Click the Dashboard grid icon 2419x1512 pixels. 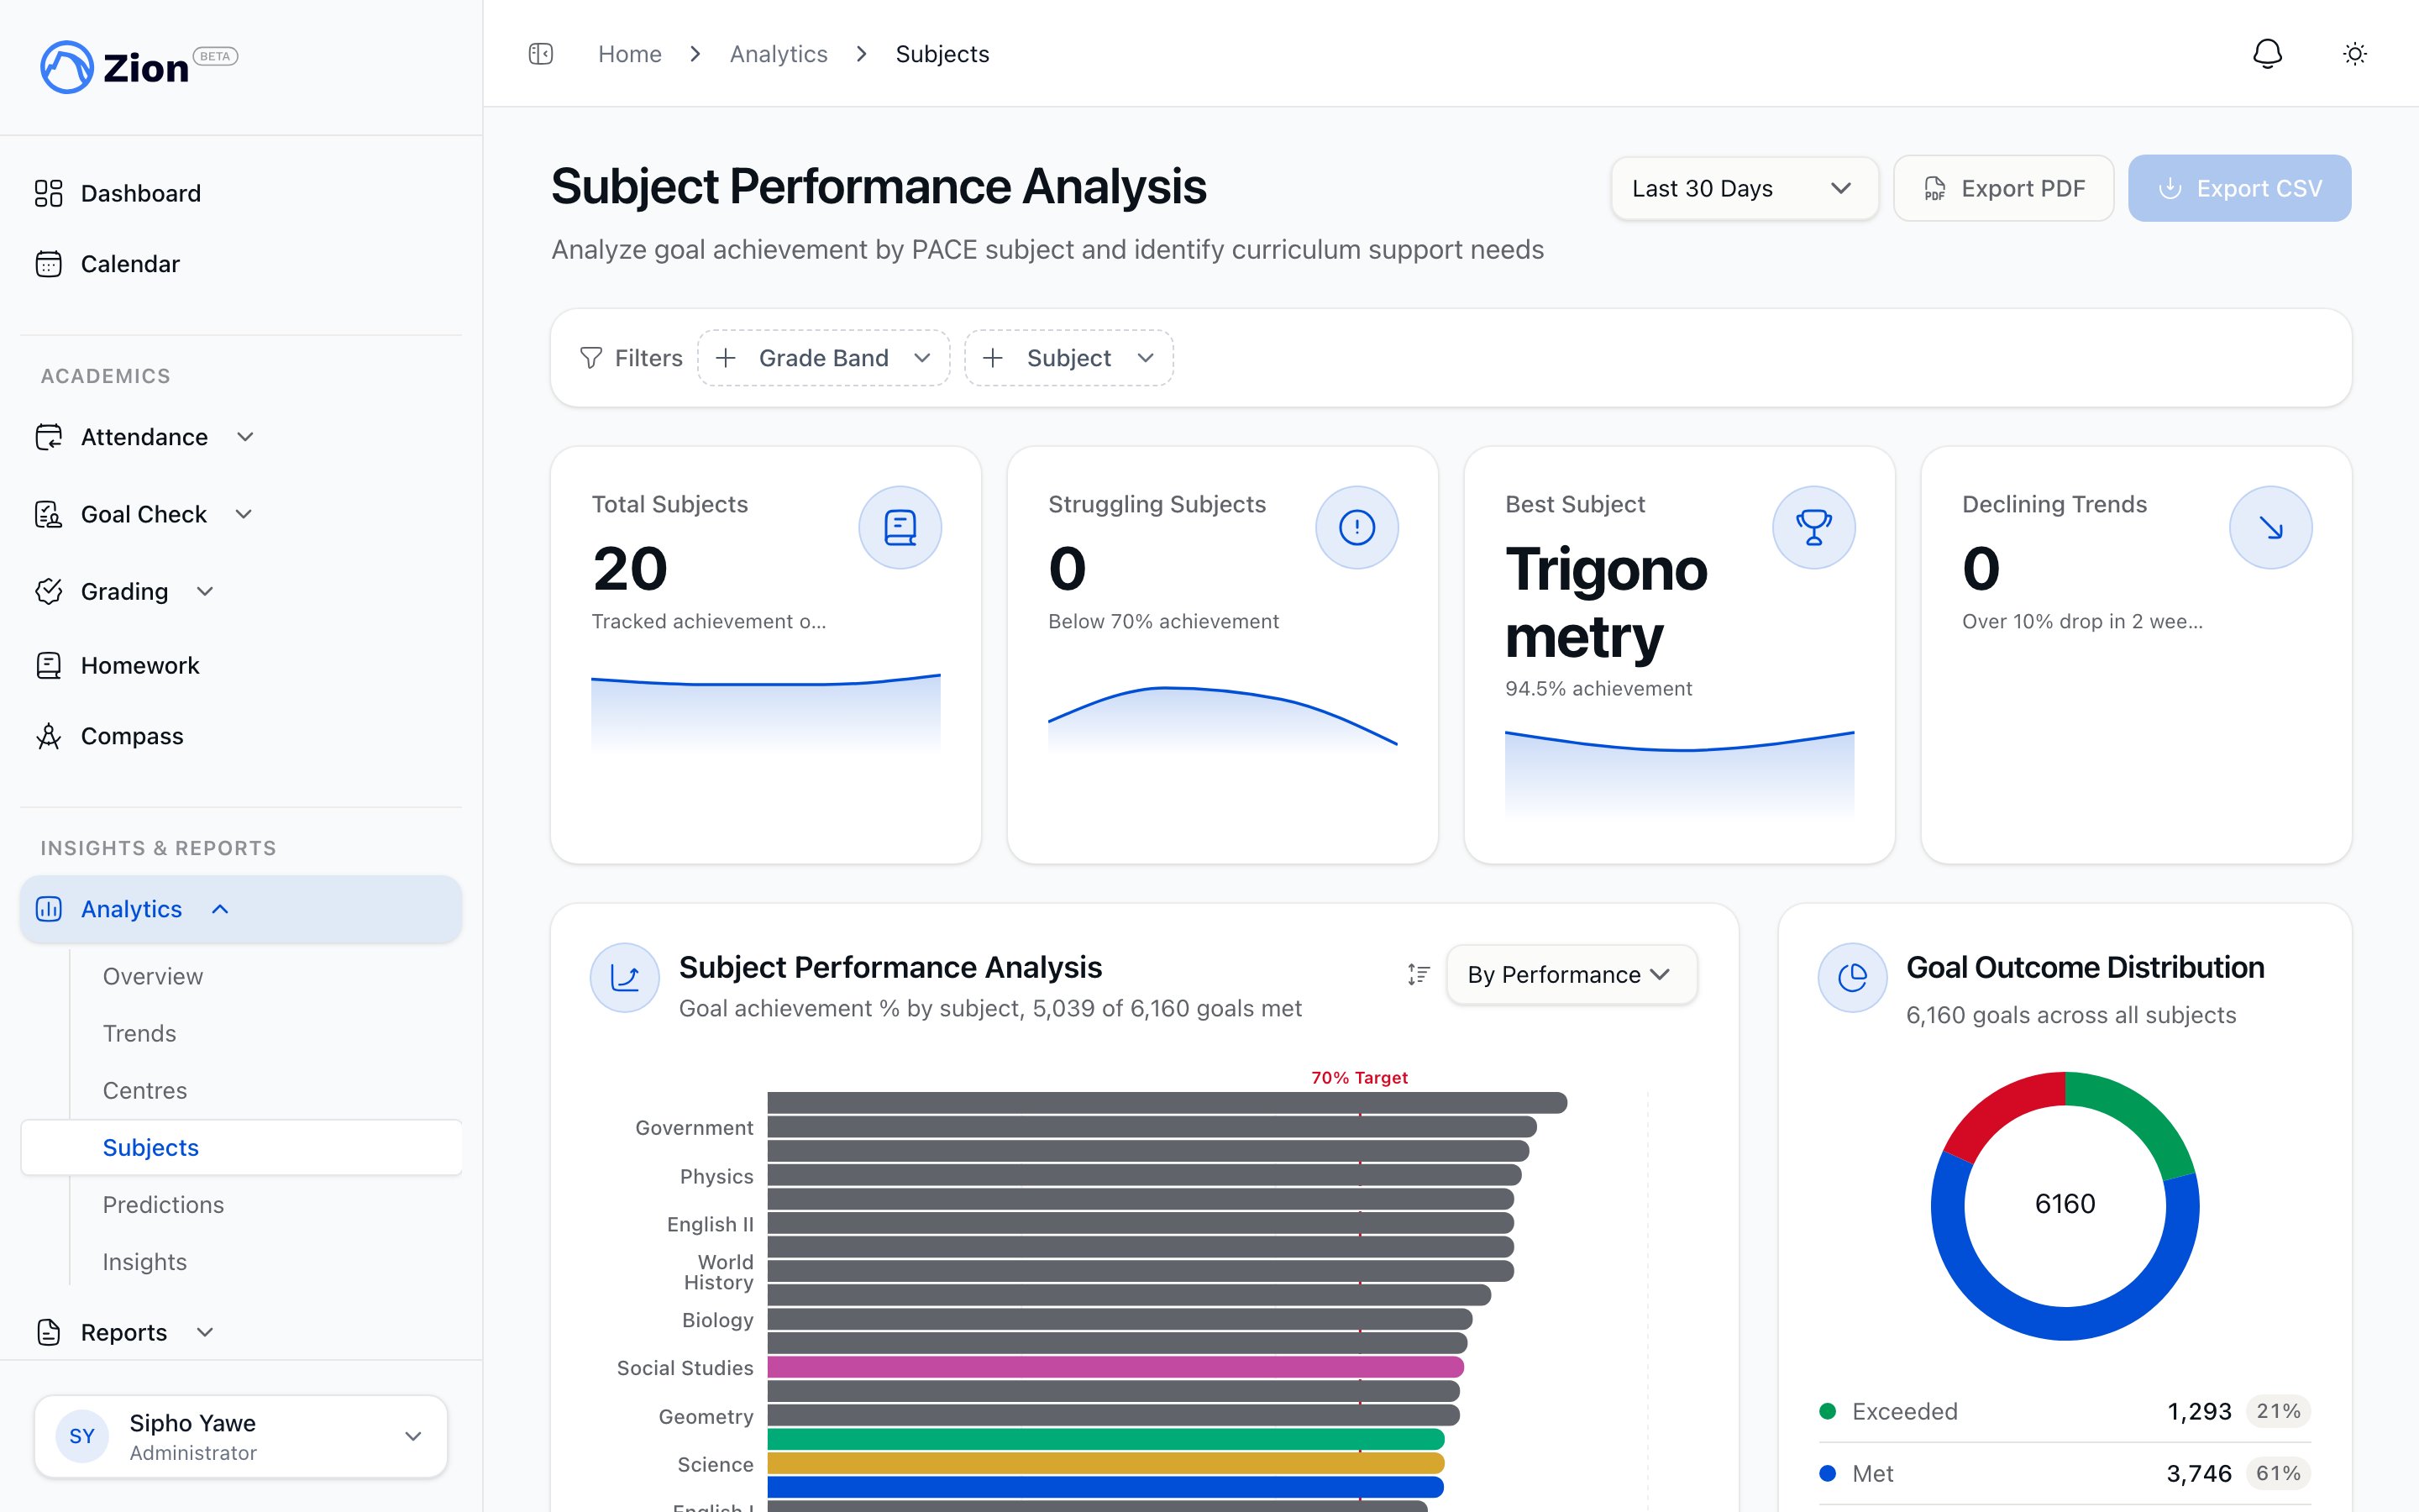point(49,193)
